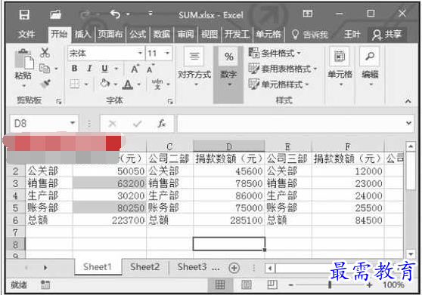Switch to the 审阅 ribbon tab
The image size is (422, 295).
[x=185, y=34]
